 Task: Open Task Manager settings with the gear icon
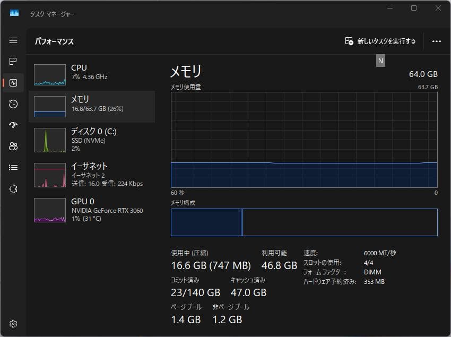click(13, 324)
